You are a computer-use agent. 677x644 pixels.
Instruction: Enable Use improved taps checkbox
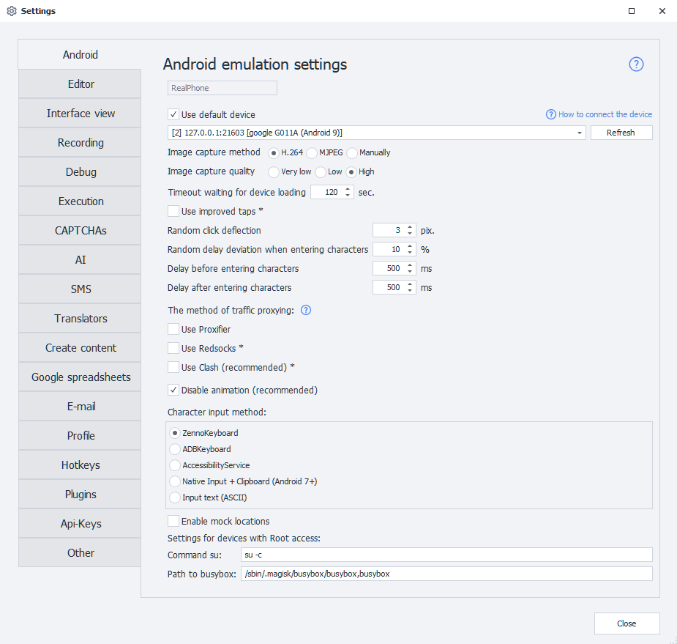pos(173,211)
